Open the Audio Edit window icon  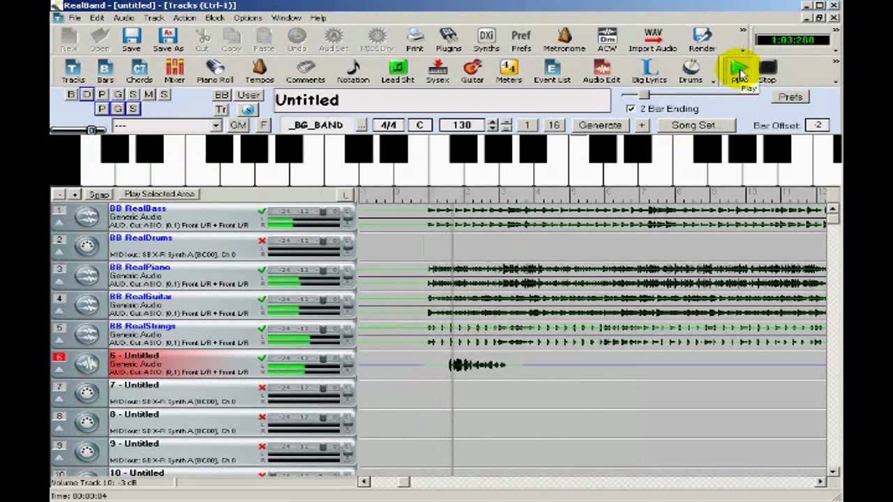tap(601, 70)
